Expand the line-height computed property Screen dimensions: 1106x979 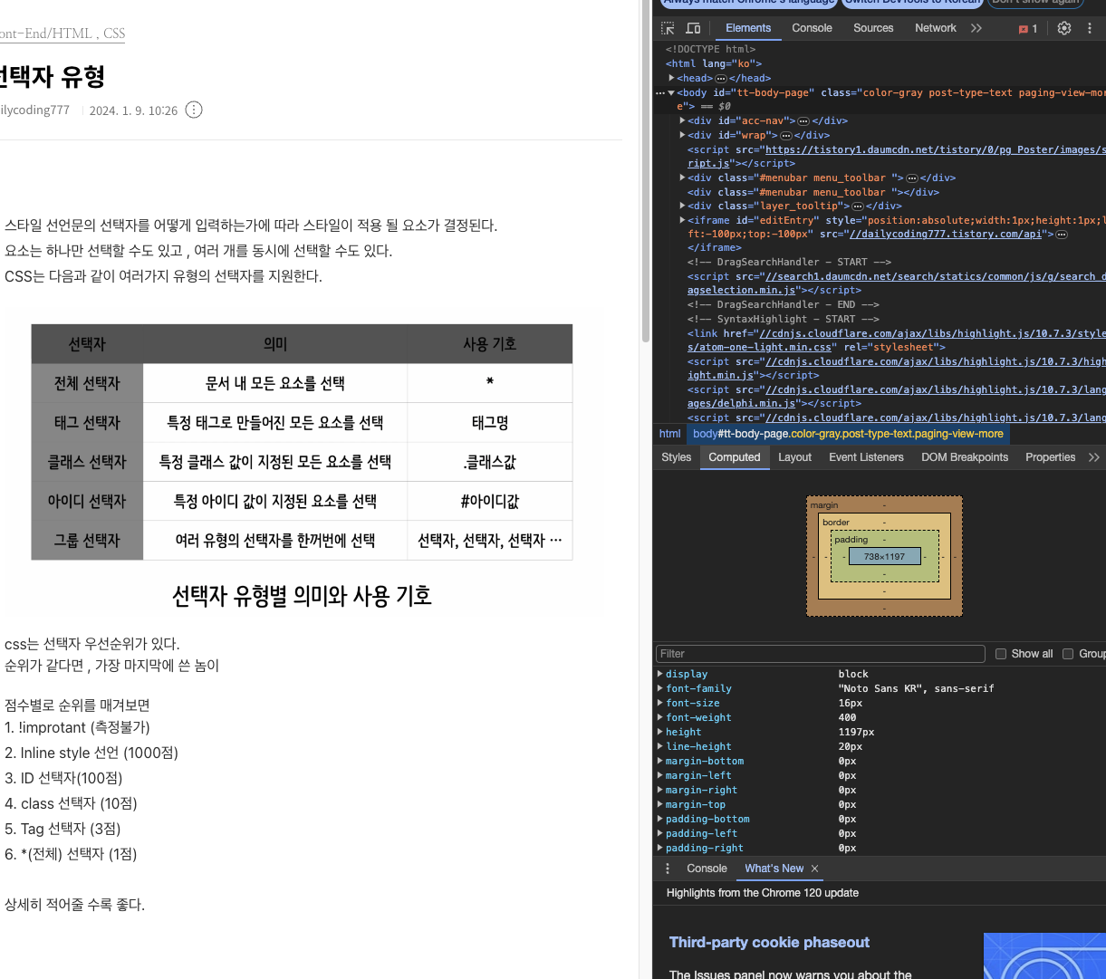660,746
